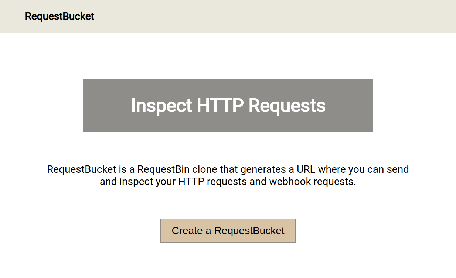This screenshot has width=456, height=278.
Task: Click "HTTP" in the description's second line
Action: (190, 182)
